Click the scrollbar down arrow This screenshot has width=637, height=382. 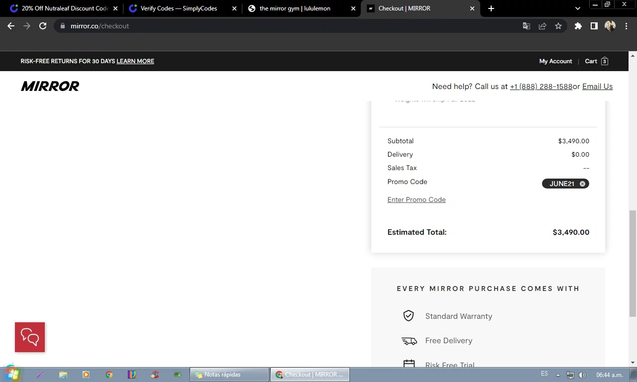click(x=633, y=363)
